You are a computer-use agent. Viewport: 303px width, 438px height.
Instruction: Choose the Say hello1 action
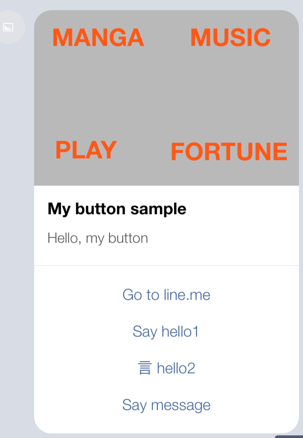pyautogui.click(x=166, y=331)
